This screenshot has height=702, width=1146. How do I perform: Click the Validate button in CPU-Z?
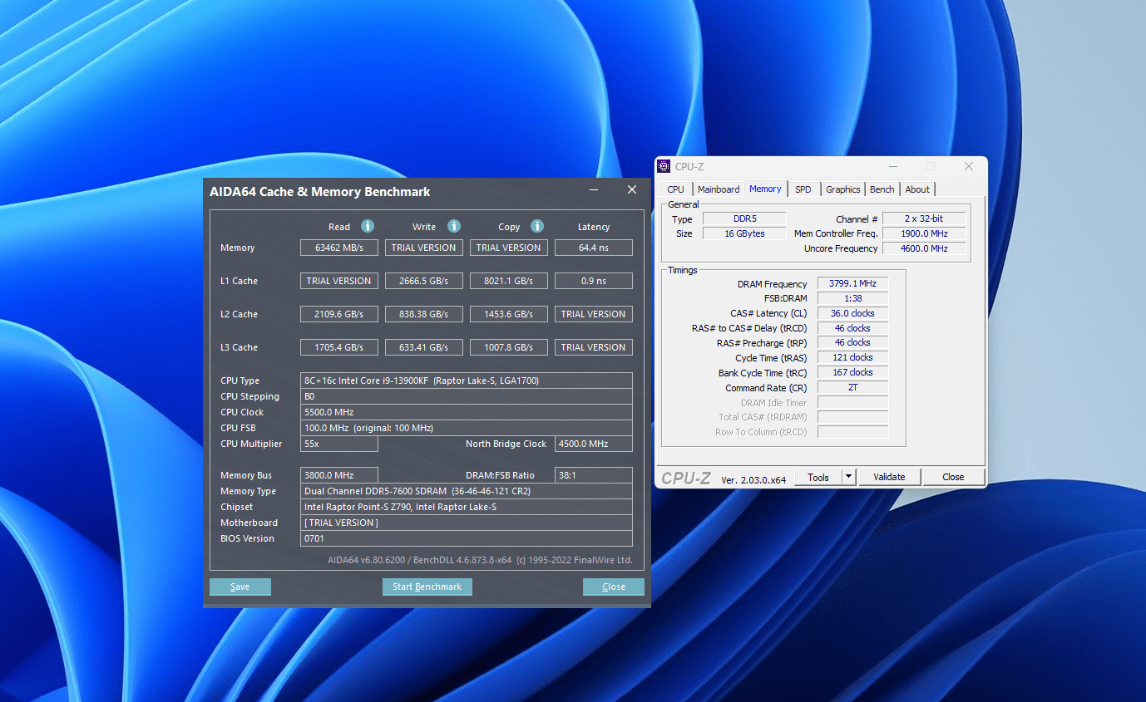889,477
